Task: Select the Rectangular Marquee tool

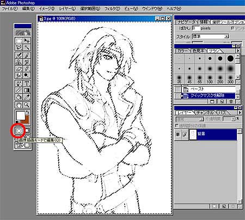Action: [x=19, y=40]
